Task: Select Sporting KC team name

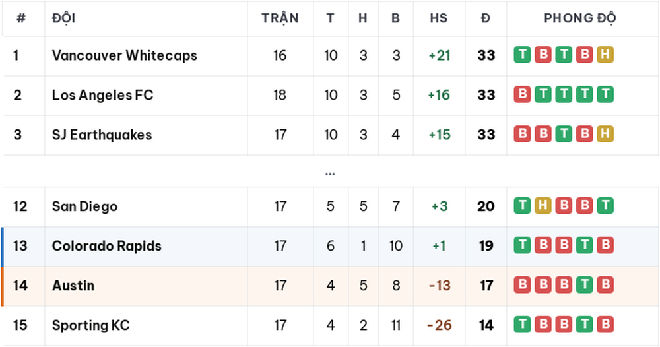Action: (91, 325)
